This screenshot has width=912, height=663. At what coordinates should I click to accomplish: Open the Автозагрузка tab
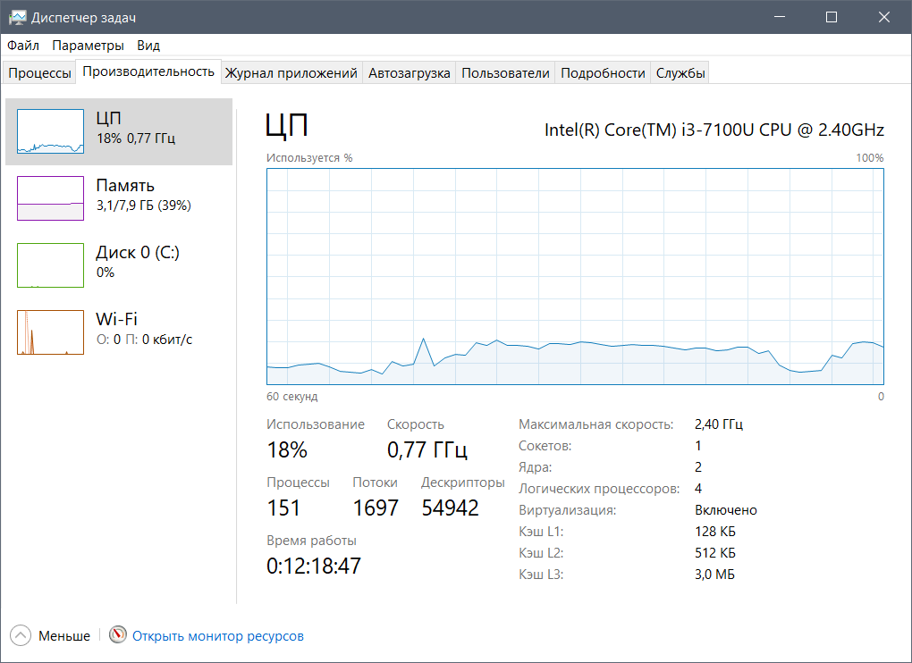[409, 73]
